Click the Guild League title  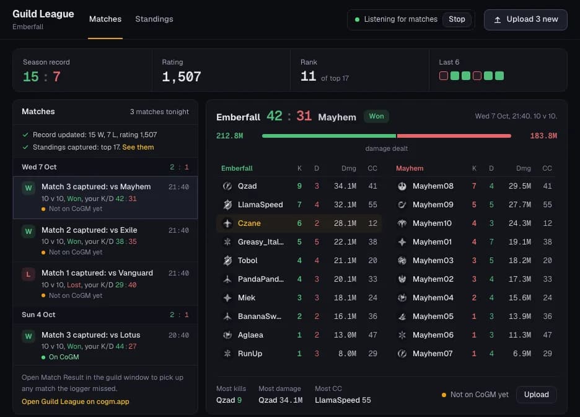click(x=43, y=14)
